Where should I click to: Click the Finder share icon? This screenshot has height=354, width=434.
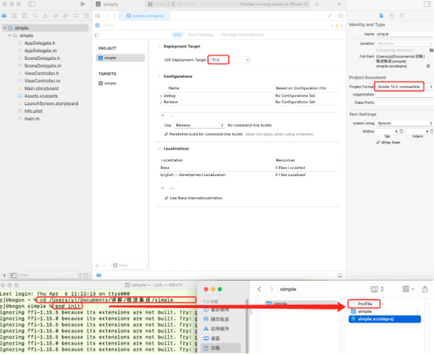(425, 289)
